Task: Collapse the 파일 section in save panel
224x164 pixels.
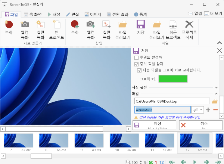Action: pos(217,94)
